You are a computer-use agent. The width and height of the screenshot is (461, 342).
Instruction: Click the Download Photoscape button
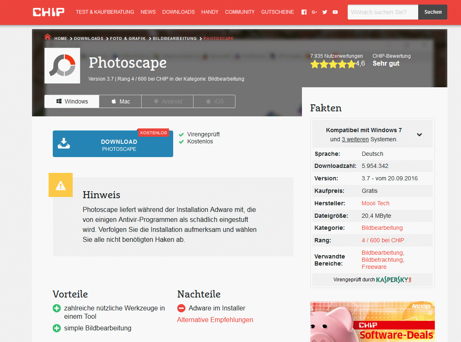[x=113, y=144]
